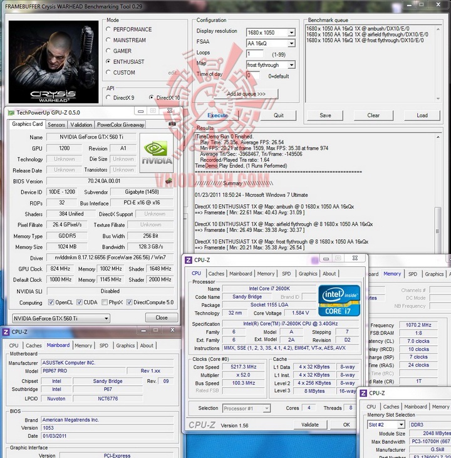Click the Results scroll up arrow
This screenshot has height=458, width=451.
438,137
